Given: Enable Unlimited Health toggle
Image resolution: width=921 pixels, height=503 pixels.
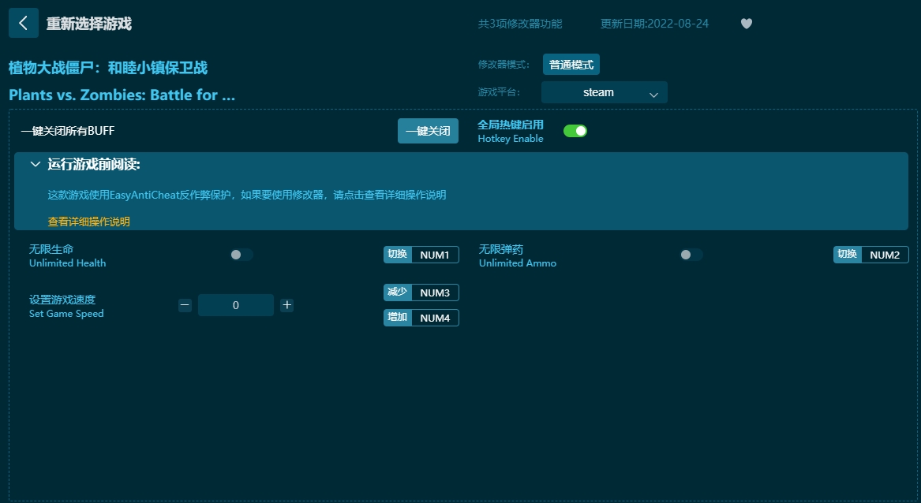Looking at the screenshot, I should (x=241, y=255).
